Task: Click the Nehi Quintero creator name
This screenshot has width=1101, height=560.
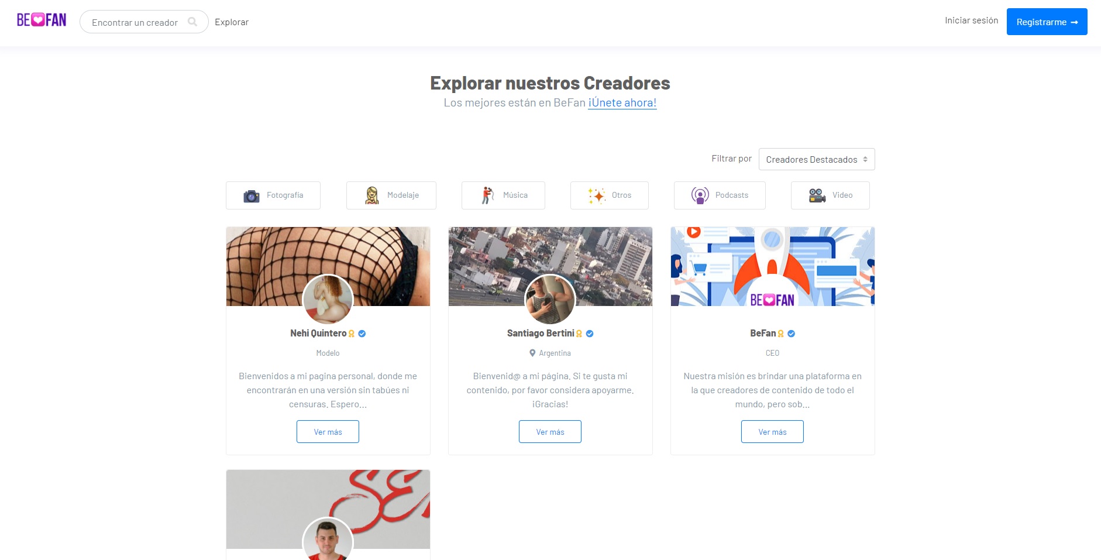Action: (x=318, y=334)
